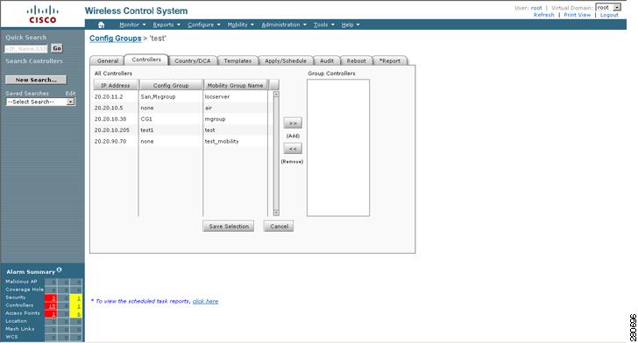Click the Save Selection button
This screenshot has height=343, width=638.
click(x=228, y=227)
